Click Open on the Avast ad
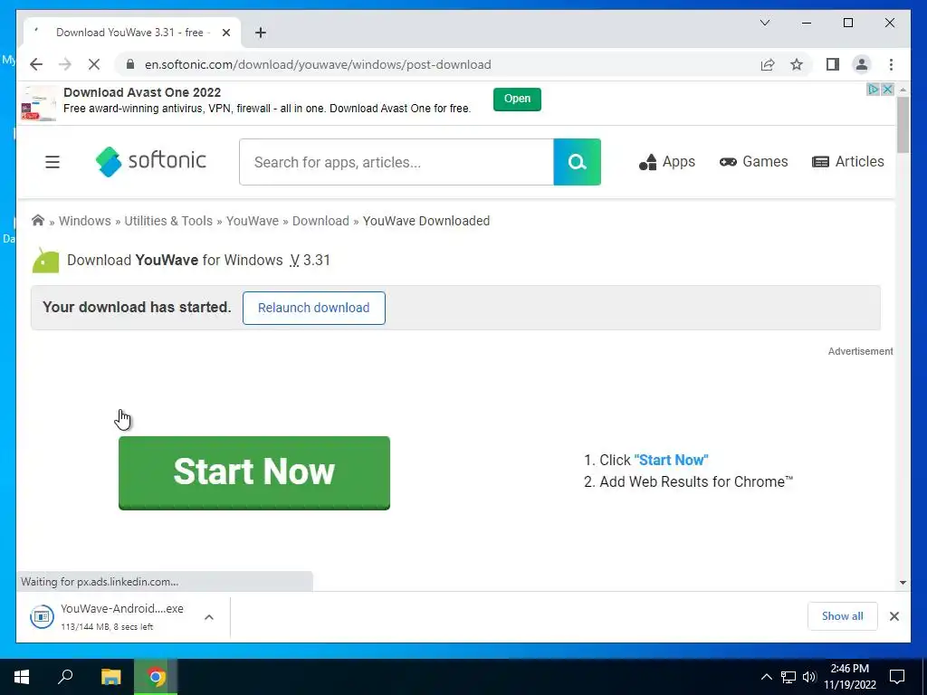This screenshot has height=695, width=927. click(517, 99)
